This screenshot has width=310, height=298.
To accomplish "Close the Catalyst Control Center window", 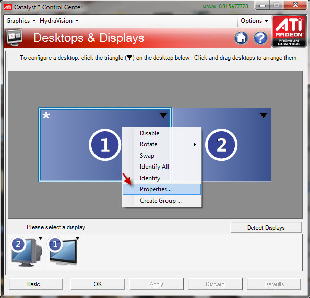I will (x=295, y=5).
